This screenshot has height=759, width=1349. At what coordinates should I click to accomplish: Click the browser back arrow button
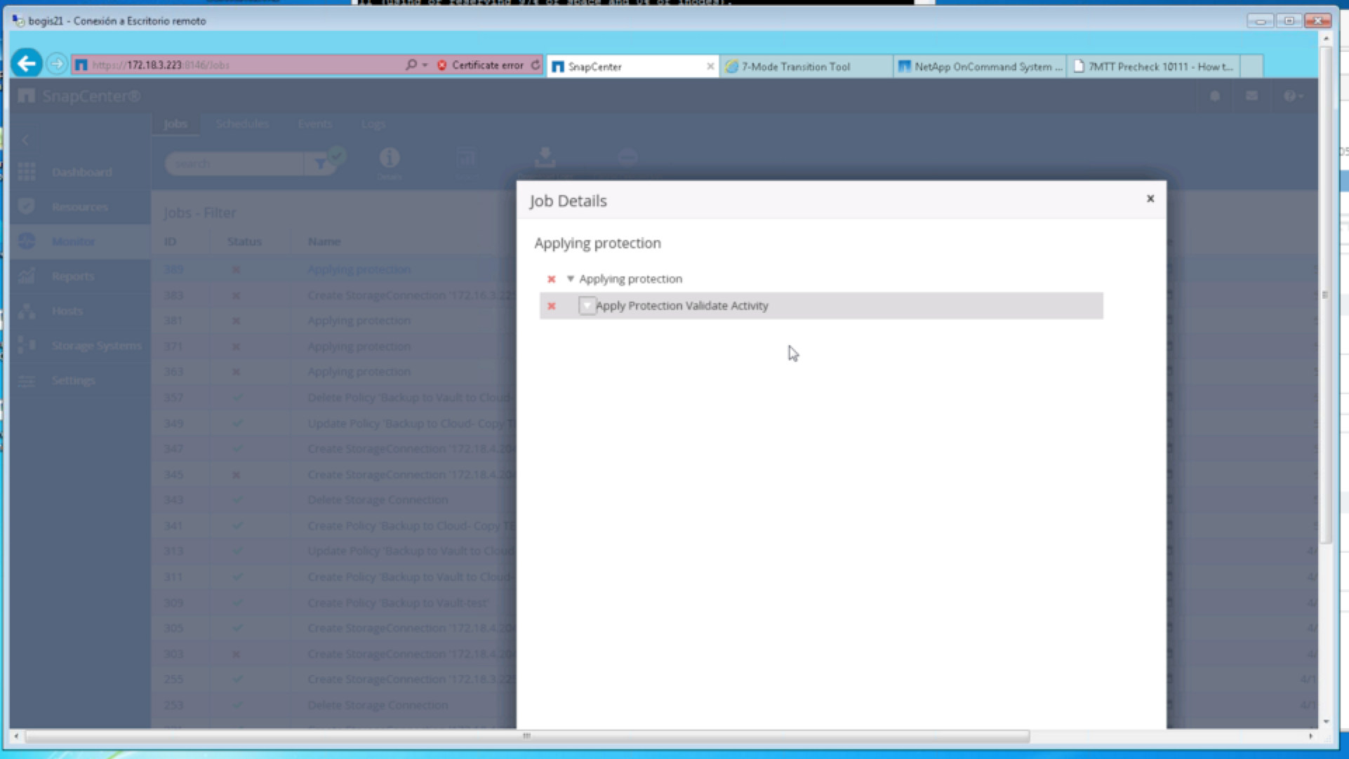point(27,65)
